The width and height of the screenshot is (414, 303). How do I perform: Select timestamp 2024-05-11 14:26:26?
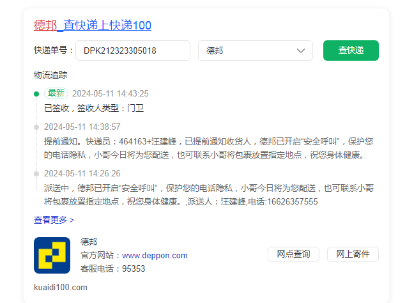tap(82, 174)
